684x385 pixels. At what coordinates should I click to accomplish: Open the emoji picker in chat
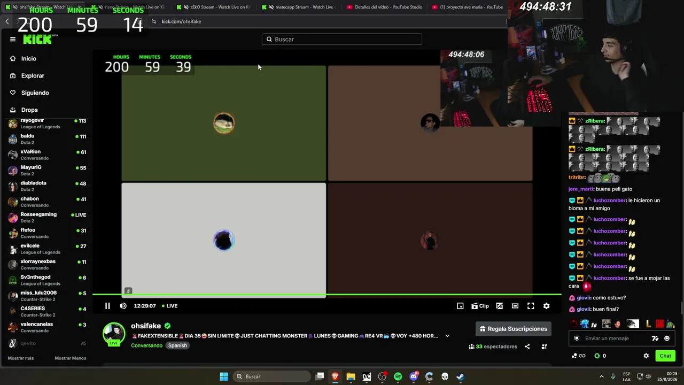pos(667,338)
